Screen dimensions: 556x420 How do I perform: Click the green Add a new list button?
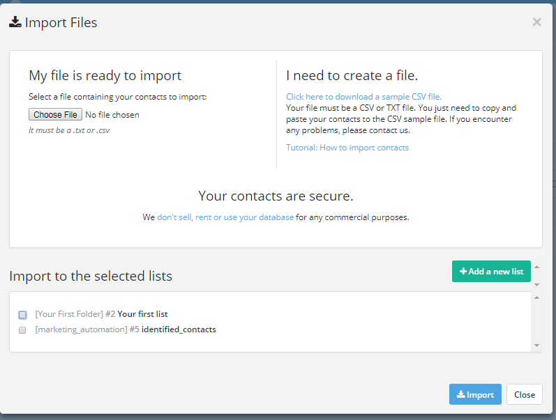491,271
